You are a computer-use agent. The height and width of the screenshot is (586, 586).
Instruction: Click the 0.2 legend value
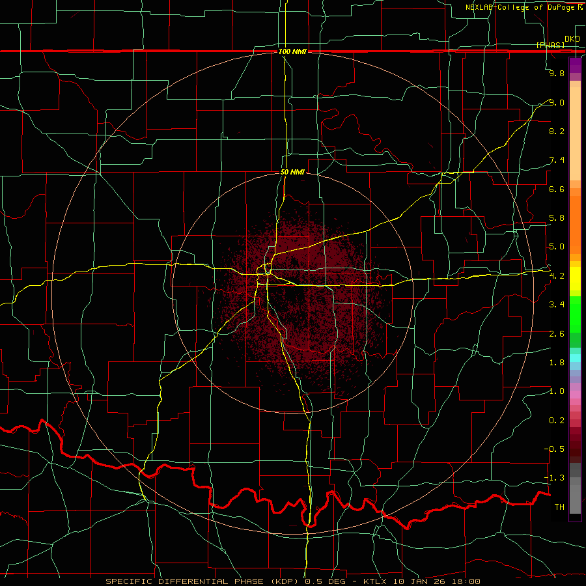click(557, 421)
